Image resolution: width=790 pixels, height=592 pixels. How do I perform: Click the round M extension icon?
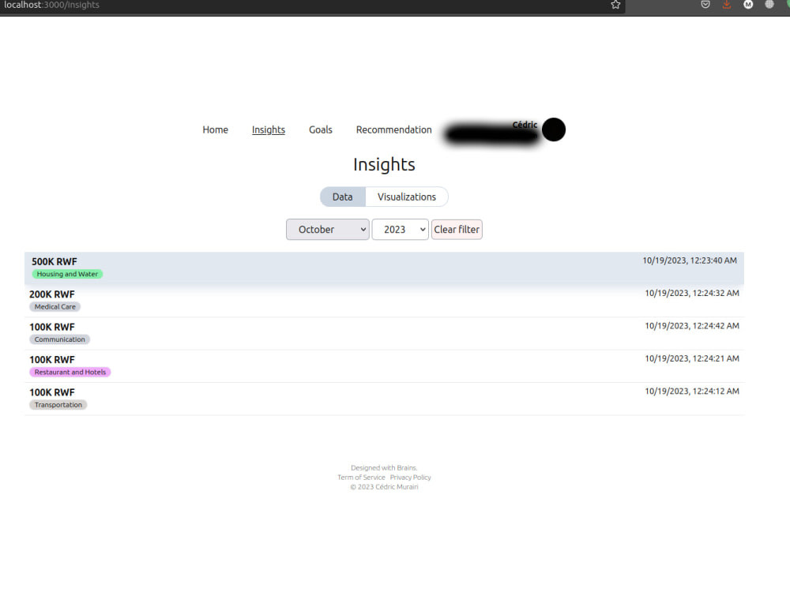point(748,5)
